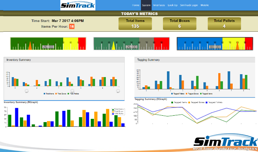258x152 pixels.
Task: Click the Tagged Items legend square in line chart
Action: (172, 102)
